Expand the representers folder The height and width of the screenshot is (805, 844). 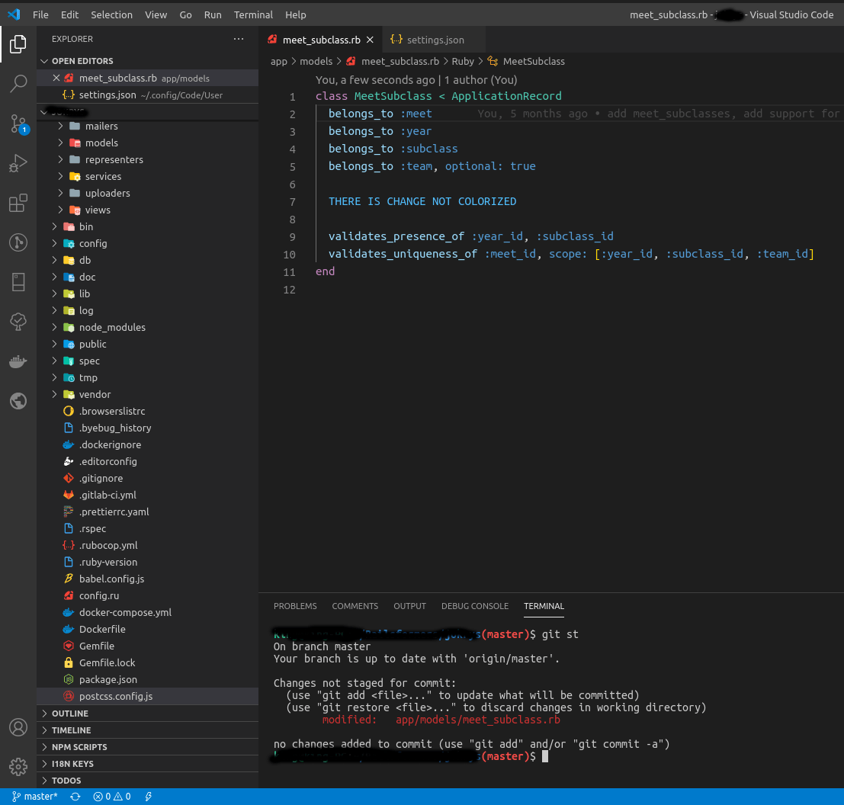147,159
